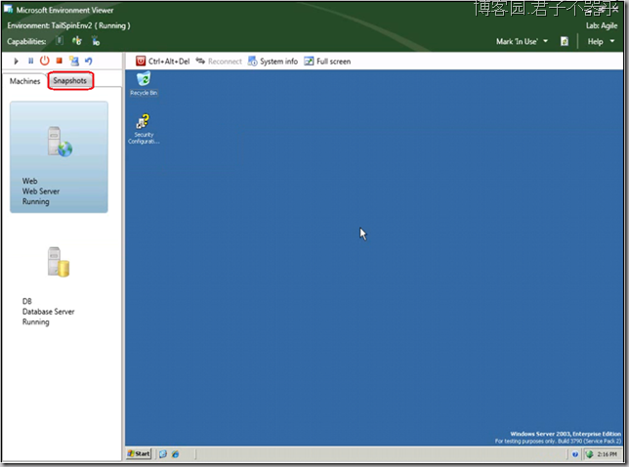Select the Web Server machine card
Screen dimensions: 629x467
tap(59, 157)
